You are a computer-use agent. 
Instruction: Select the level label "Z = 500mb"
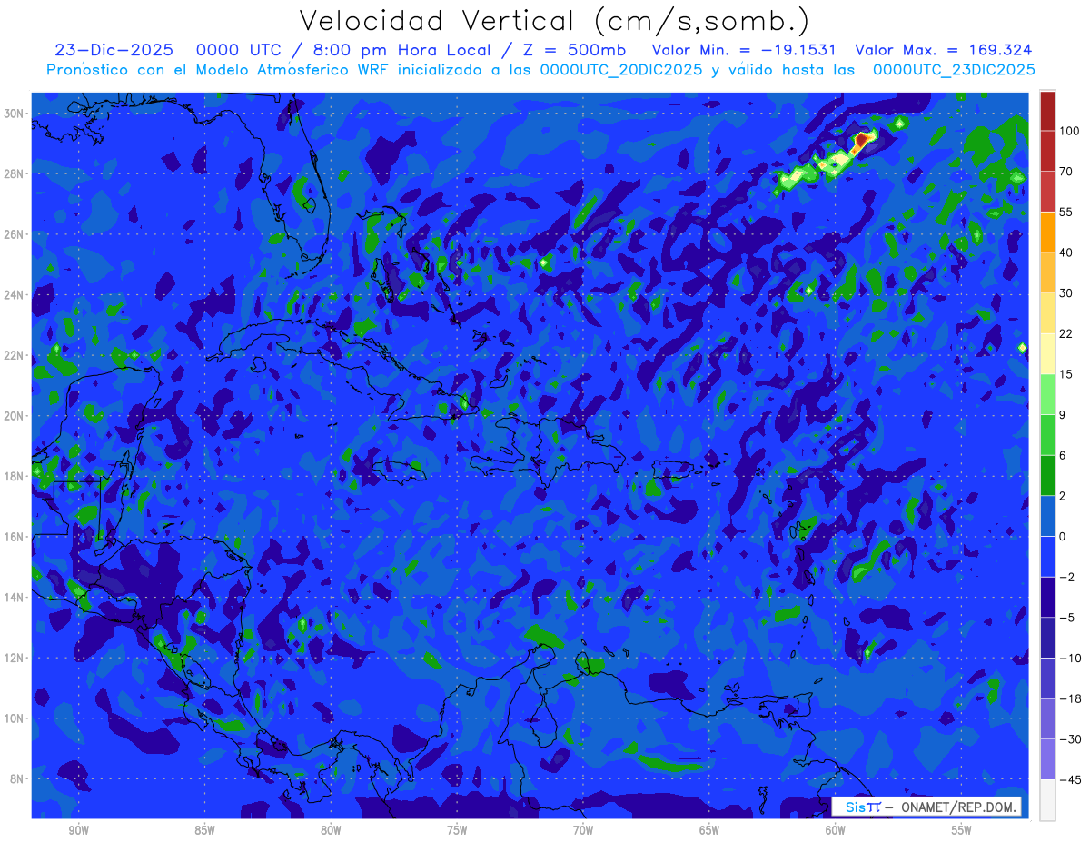click(x=574, y=51)
